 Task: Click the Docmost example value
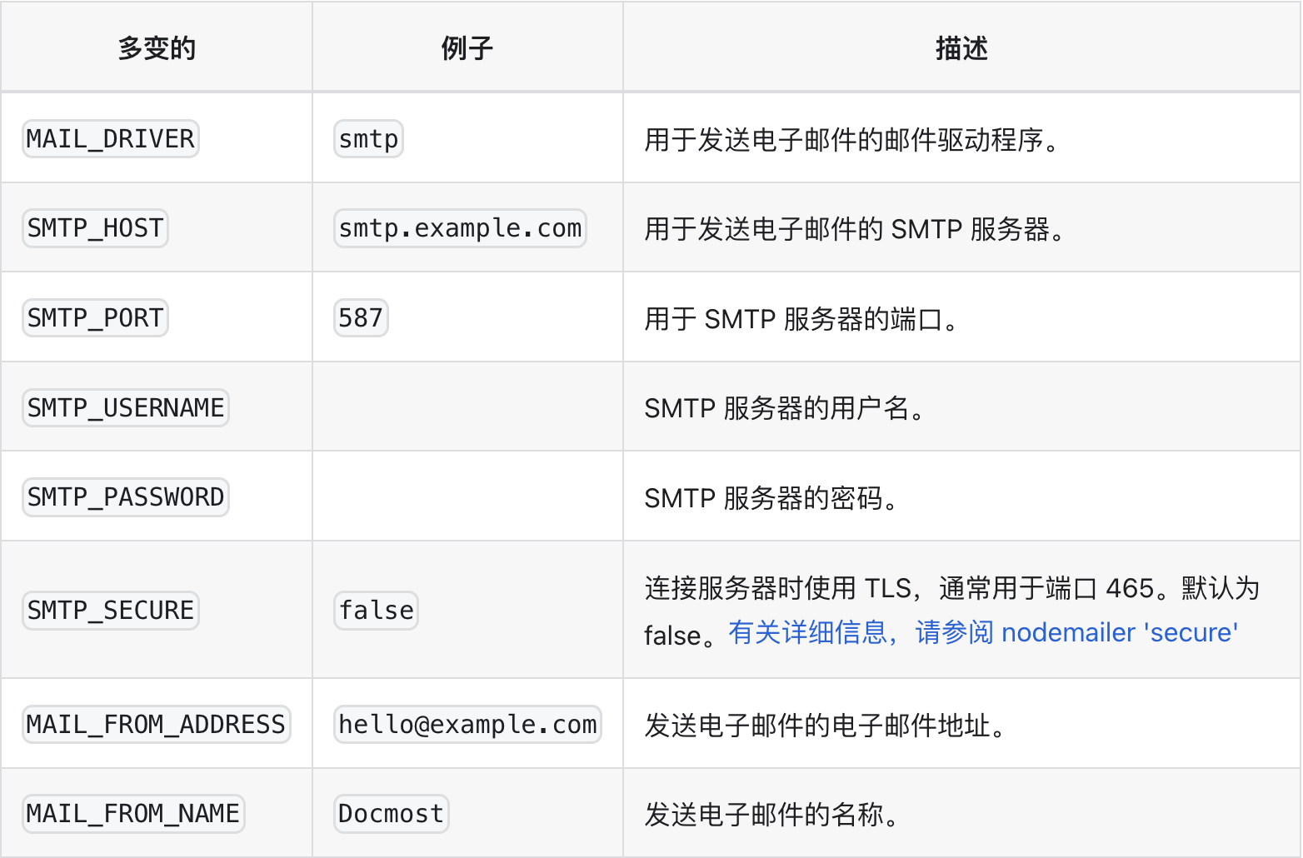coord(391,813)
